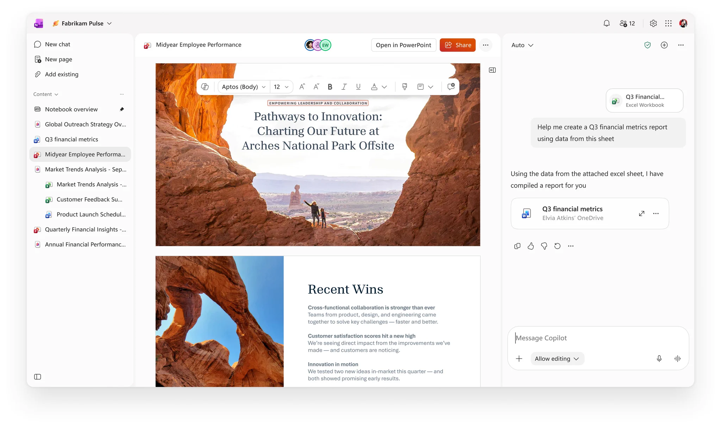Open the people count icon showing 12
Screen dimensions: 721x427
click(x=627, y=23)
